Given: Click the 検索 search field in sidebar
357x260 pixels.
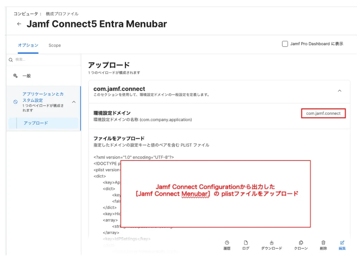Looking at the screenshot, I should pos(45,60).
